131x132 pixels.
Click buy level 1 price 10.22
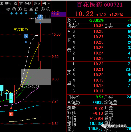(x=98, y=64)
